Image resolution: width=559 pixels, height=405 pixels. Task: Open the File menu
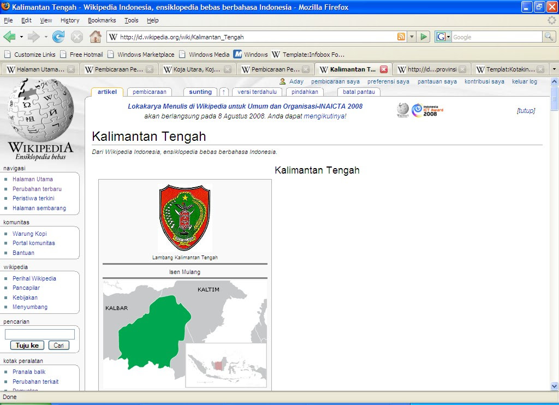click(x=8, y=20)
